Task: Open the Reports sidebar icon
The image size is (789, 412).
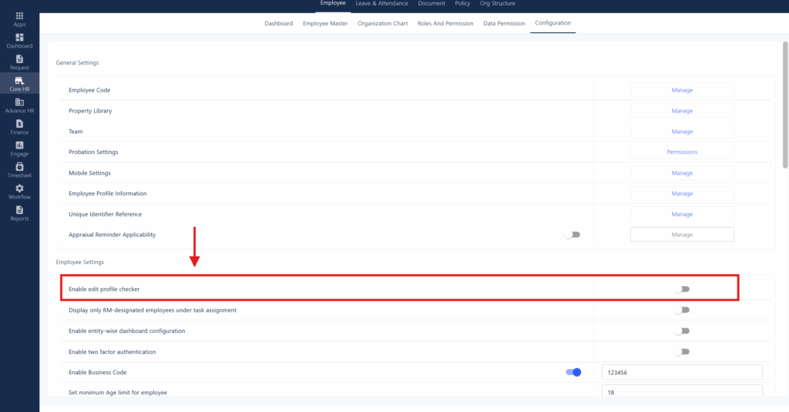Action: pos(19,210)
